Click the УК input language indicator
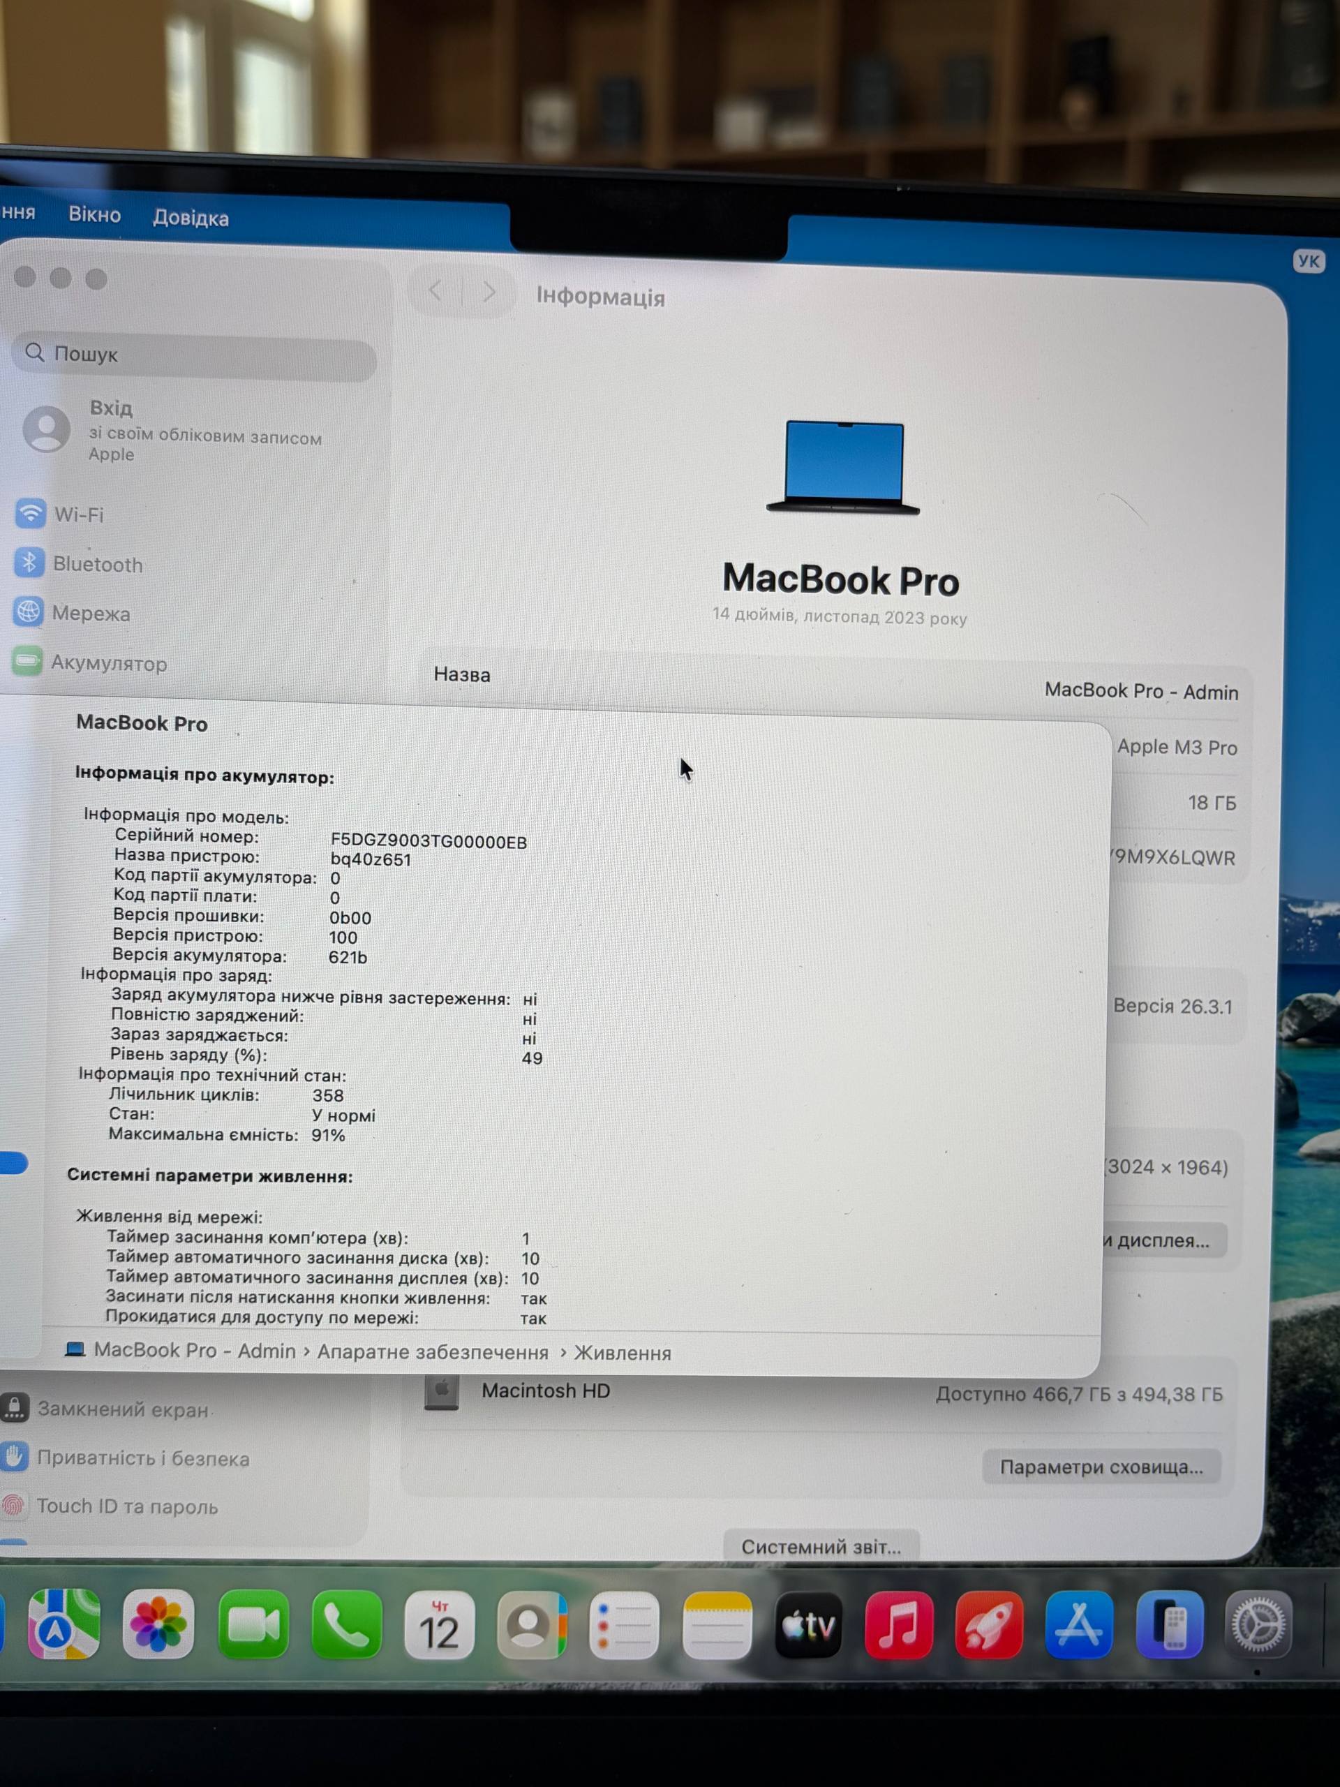The image size is (1340, 1787). 1309,261
